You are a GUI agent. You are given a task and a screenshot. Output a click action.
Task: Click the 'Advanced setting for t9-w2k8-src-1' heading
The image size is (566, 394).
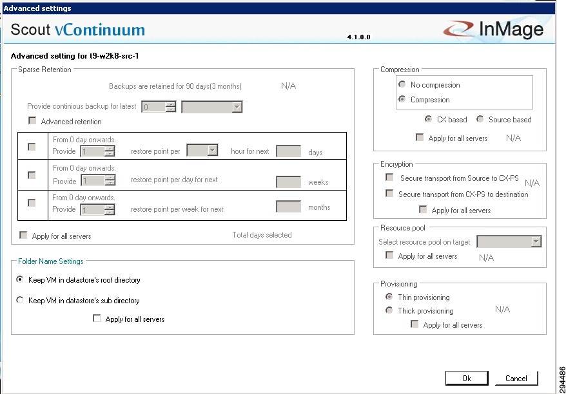tap(75, 56)
